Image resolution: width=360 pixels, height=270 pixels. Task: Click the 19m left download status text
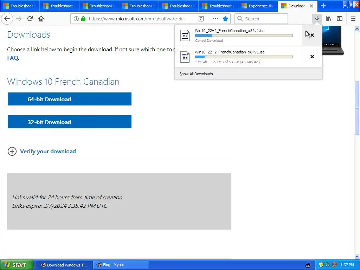click(x=227, y=62)
